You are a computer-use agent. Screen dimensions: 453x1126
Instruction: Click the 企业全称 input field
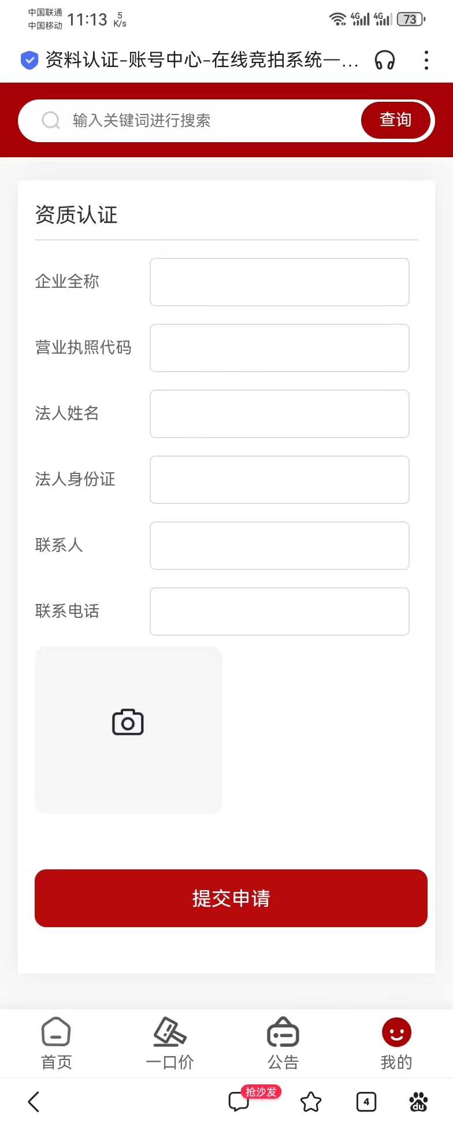[280, 282]
